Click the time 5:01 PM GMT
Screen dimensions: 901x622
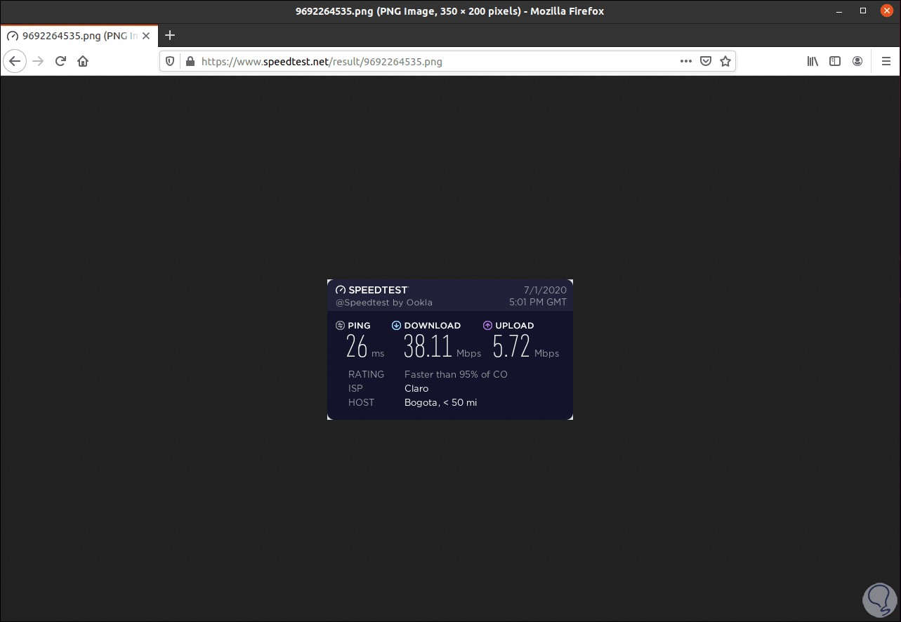coord(538,303)
